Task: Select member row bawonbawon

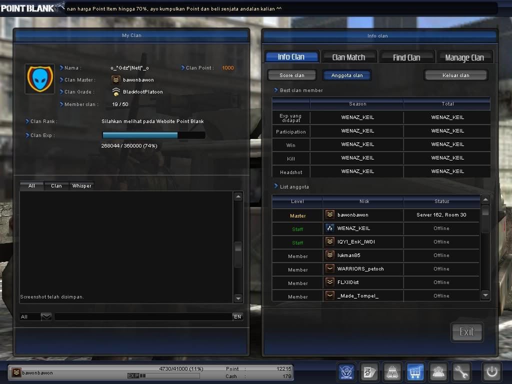Action: 376,215
